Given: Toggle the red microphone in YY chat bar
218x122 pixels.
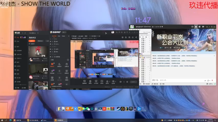Looking at the screenshot, I should [x=212, y=80].
